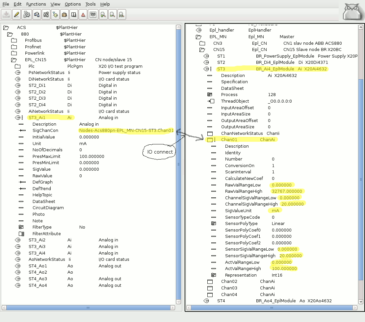Viewport: 365px width, 322px height.
Task: Collapse the 880 folder in plant tree
Action: coord(10,34)
